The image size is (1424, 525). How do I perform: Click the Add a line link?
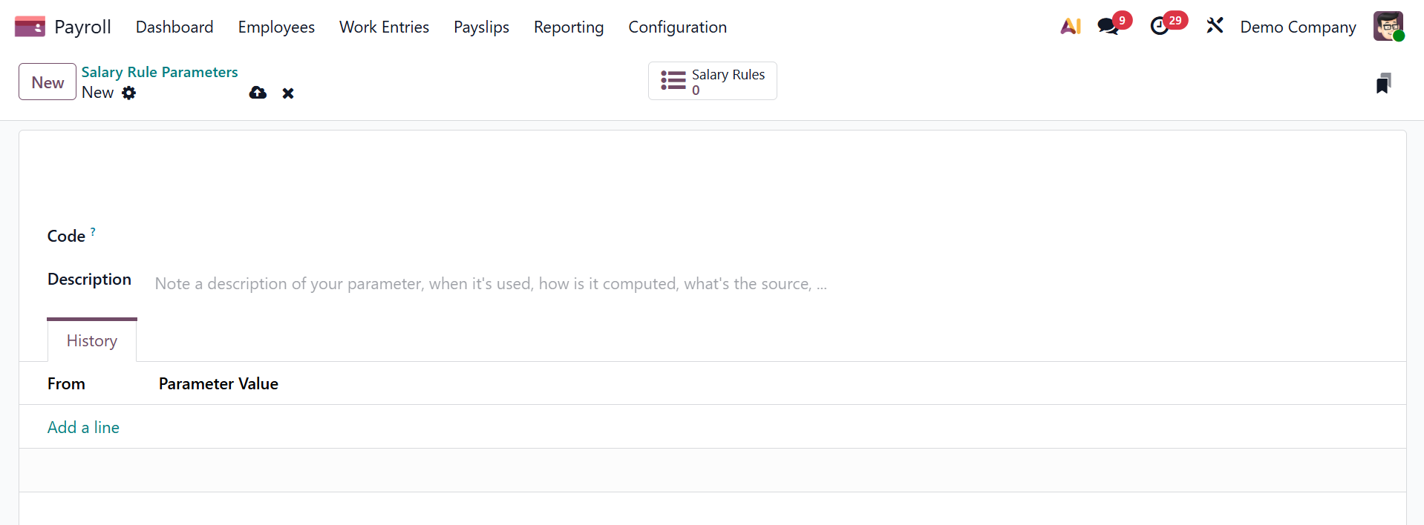83,427
